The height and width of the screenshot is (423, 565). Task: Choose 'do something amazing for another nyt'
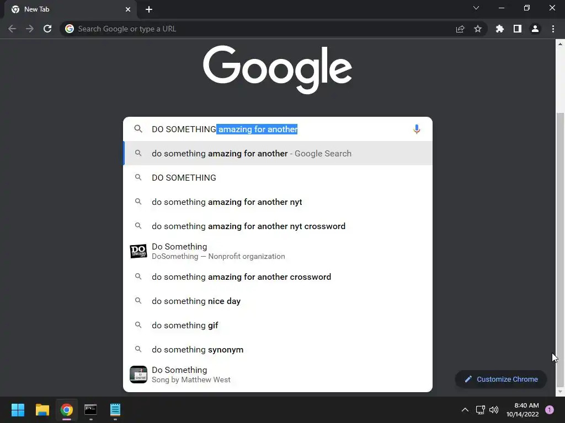[x=278, y=202]
